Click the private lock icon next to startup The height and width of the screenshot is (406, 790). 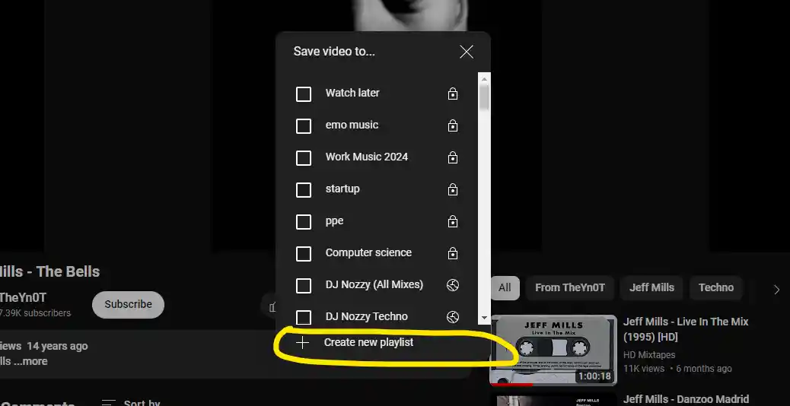[x=453, y=189]
